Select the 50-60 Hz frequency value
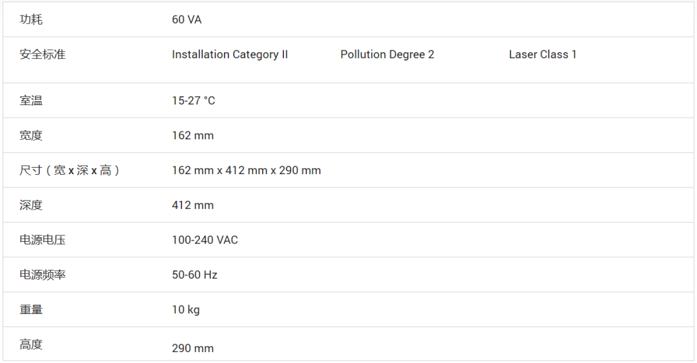The width and height of the screenshot is (697, 363). (194, 275)
